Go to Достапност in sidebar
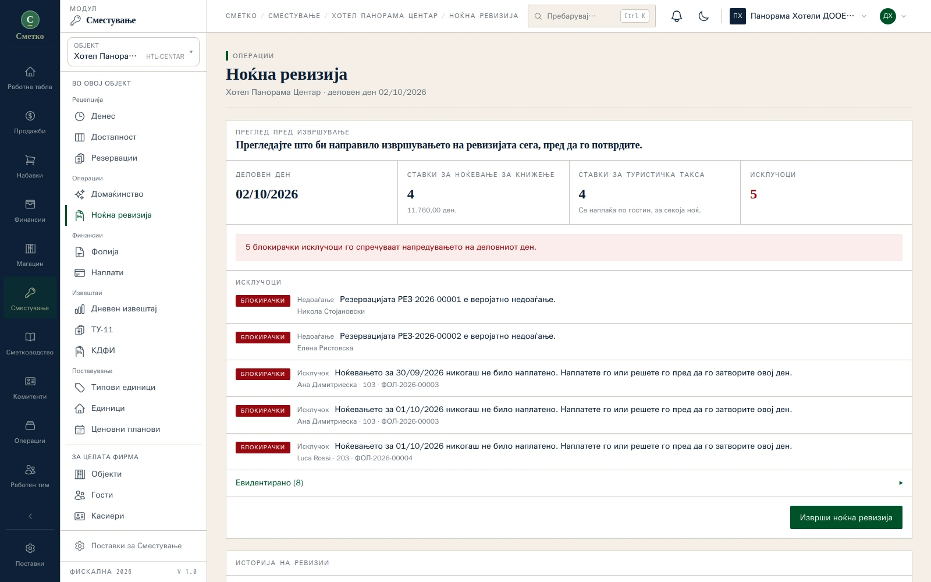This screenshot has width=931, height=582. coord(133,137)
